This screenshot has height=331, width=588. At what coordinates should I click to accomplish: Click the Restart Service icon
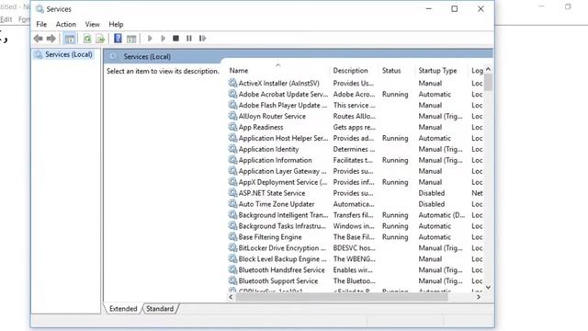[202, 39]
